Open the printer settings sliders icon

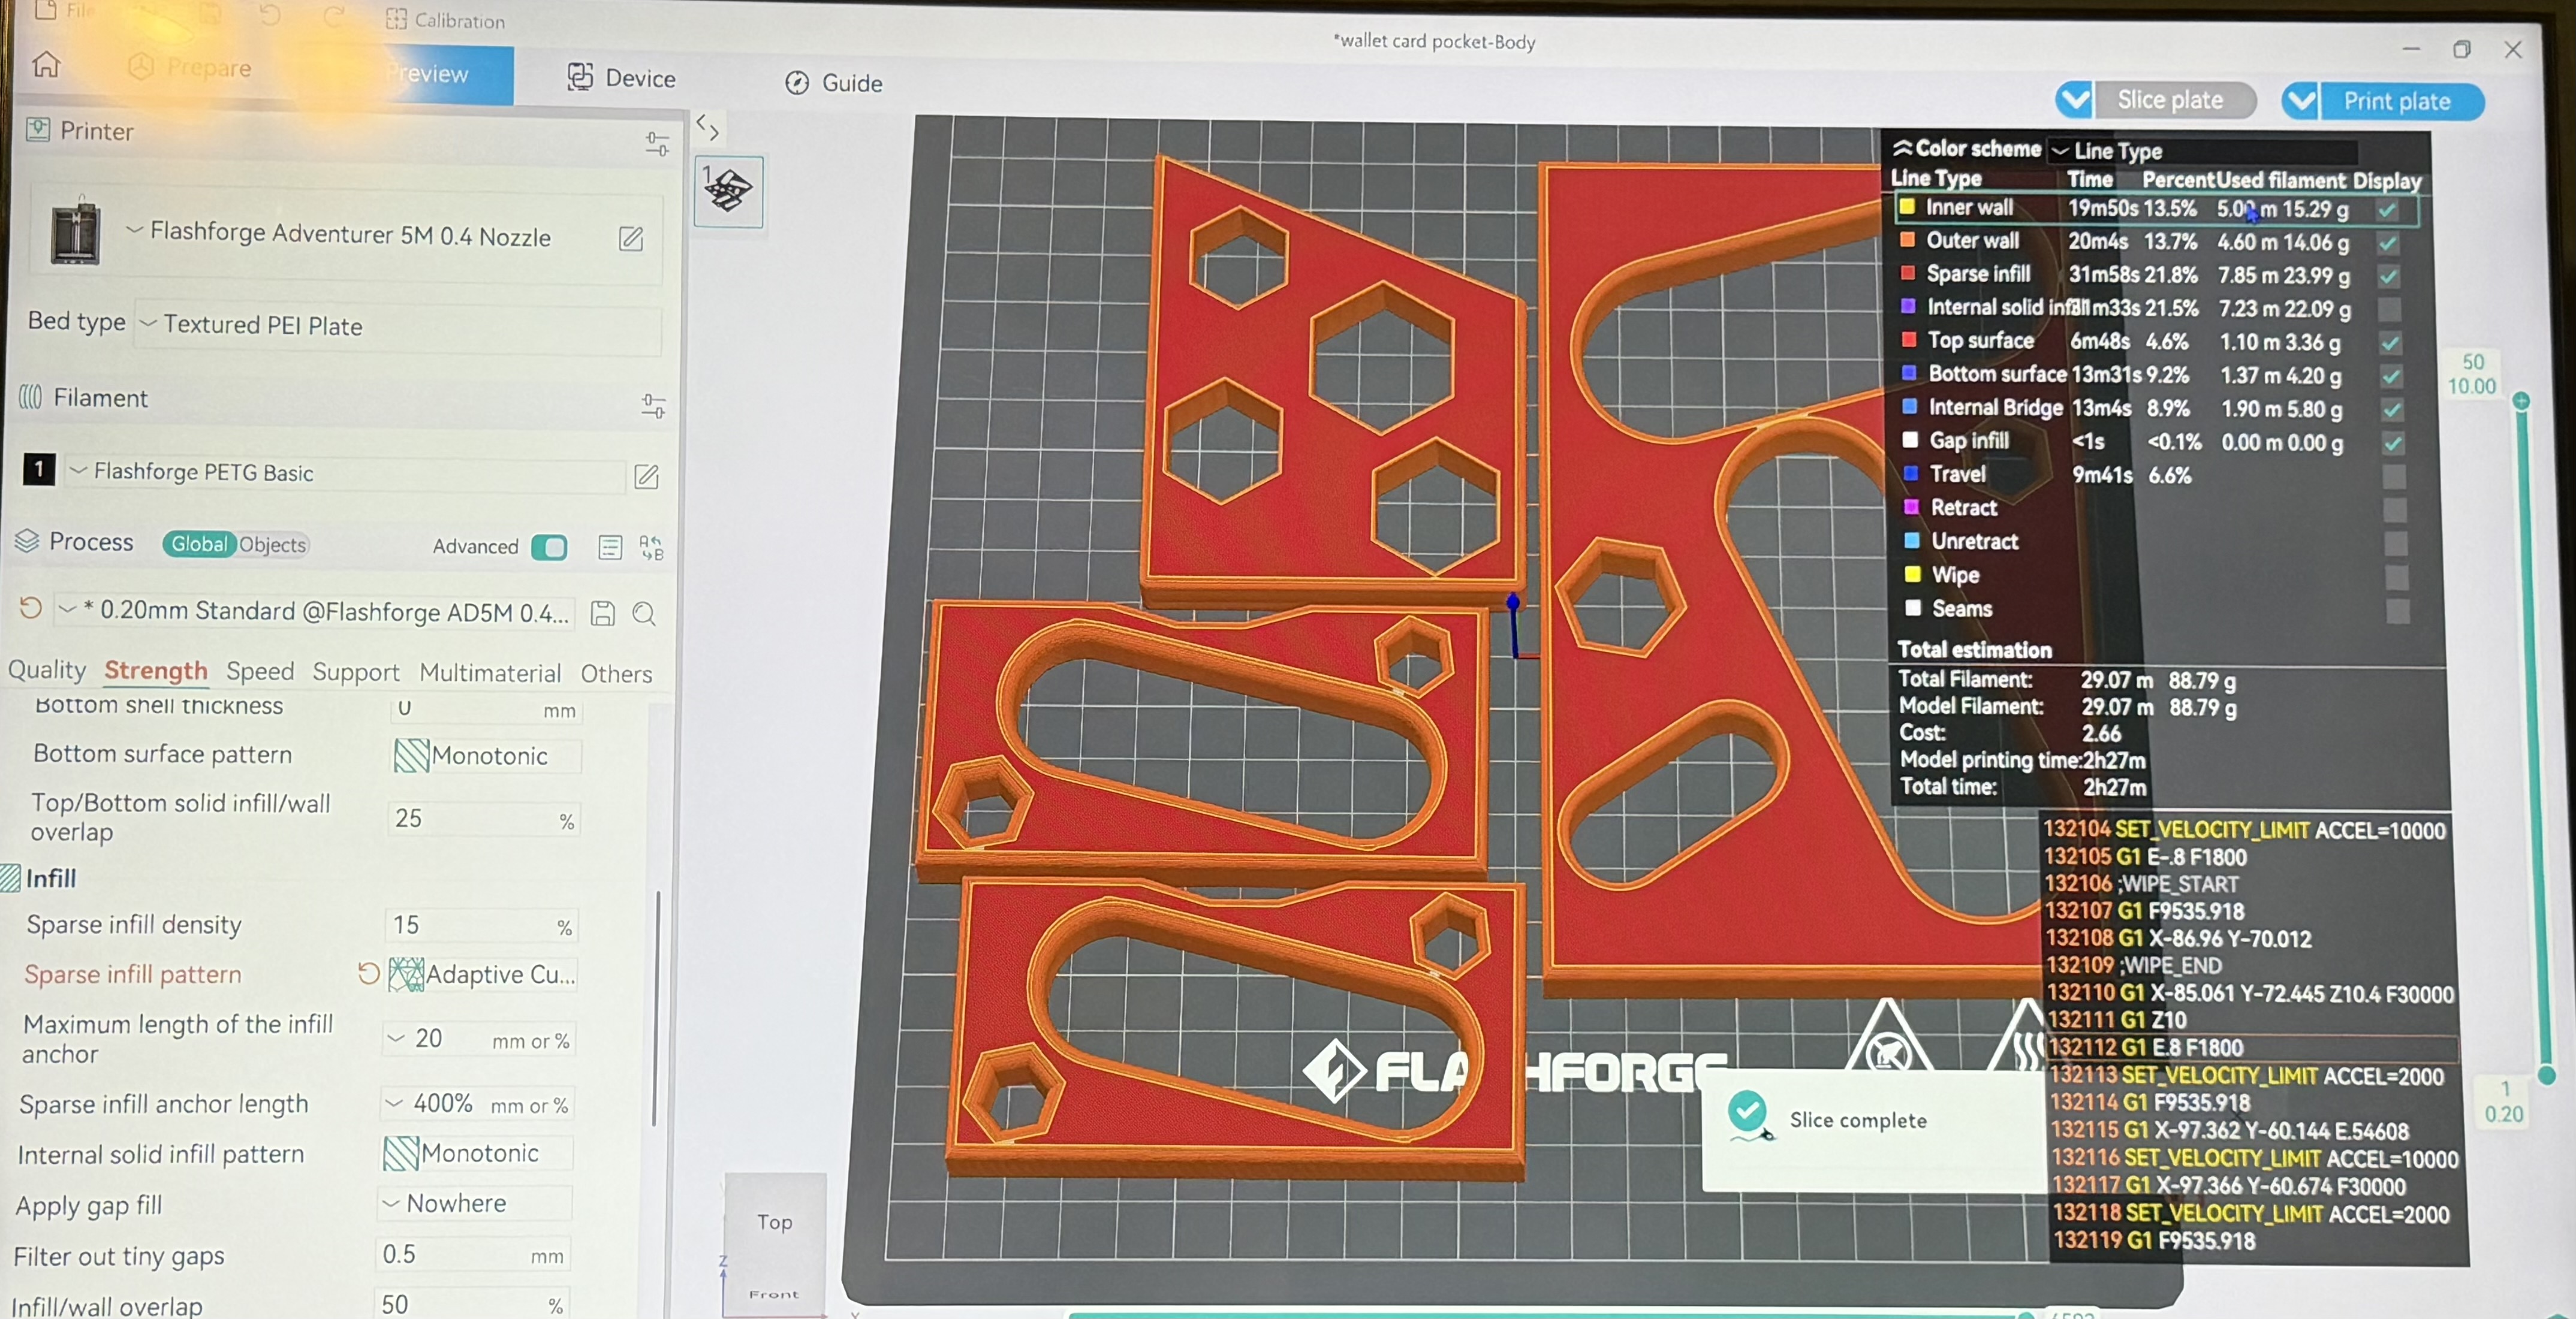pyautogui.click(x=657, y=144)
